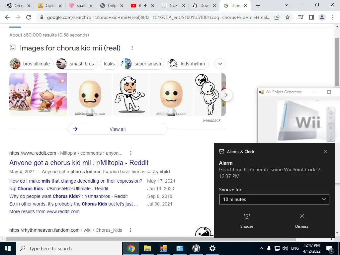Viewport: 340px width, 255px height.
Task: Open options for rhythmheaven.fandom.com result
Action: [x=130, y=230]
